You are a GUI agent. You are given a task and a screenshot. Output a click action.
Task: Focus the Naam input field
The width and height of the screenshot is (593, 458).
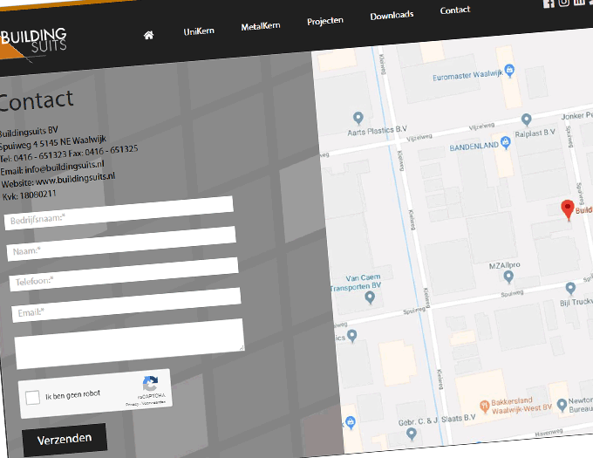pyautogui.click(x=121, y=243)
